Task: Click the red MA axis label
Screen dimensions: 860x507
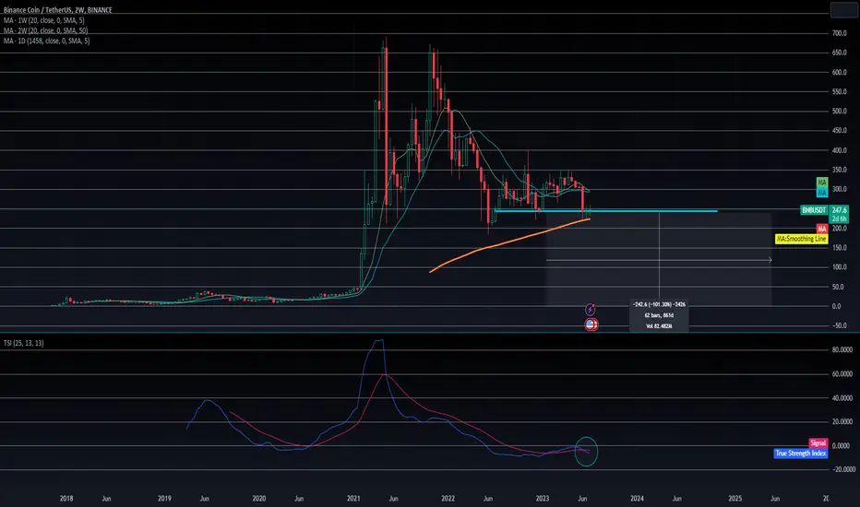Action: point(821,229)
